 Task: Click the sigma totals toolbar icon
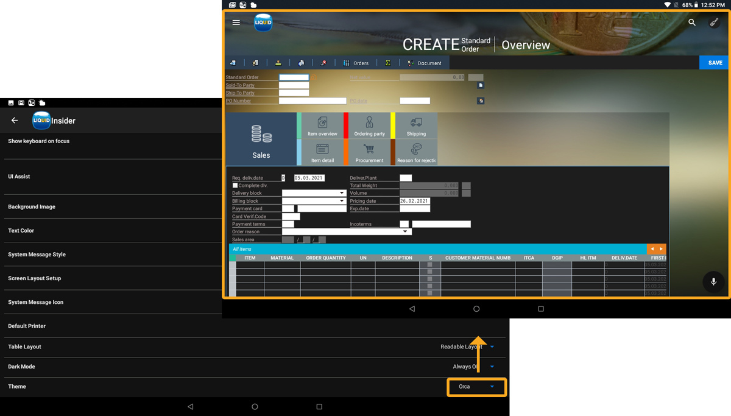pos(387,63)
